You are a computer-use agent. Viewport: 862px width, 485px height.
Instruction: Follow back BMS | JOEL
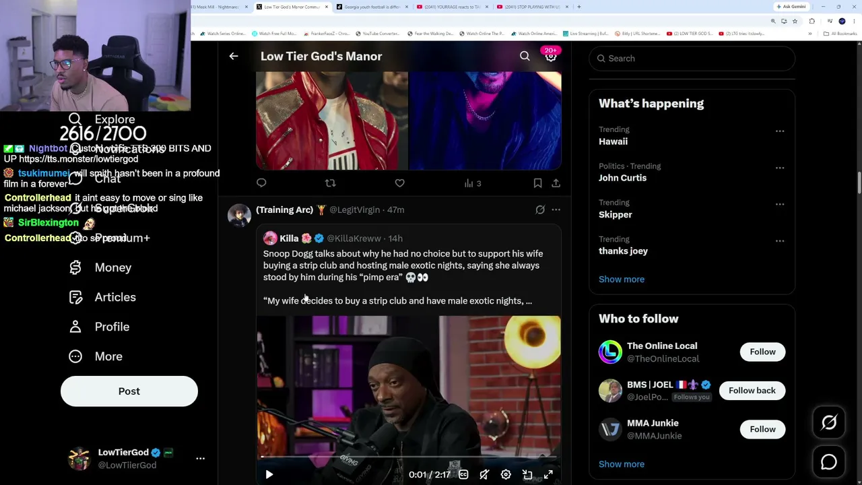[x=752, y=391]
